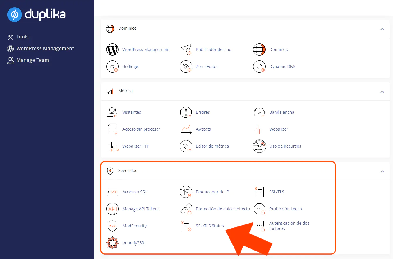393x259 pixels.
Task: Collapse the Seguridad section chevron
Action: pos(382,171)
